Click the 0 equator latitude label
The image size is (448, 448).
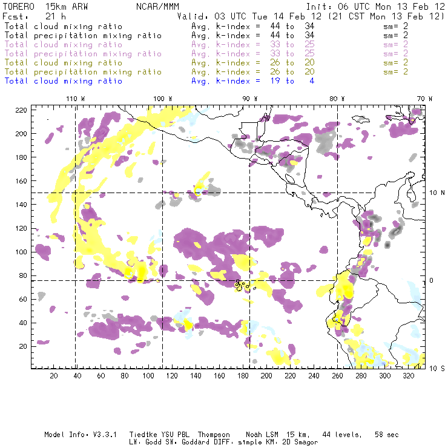(x=432, y=280)
